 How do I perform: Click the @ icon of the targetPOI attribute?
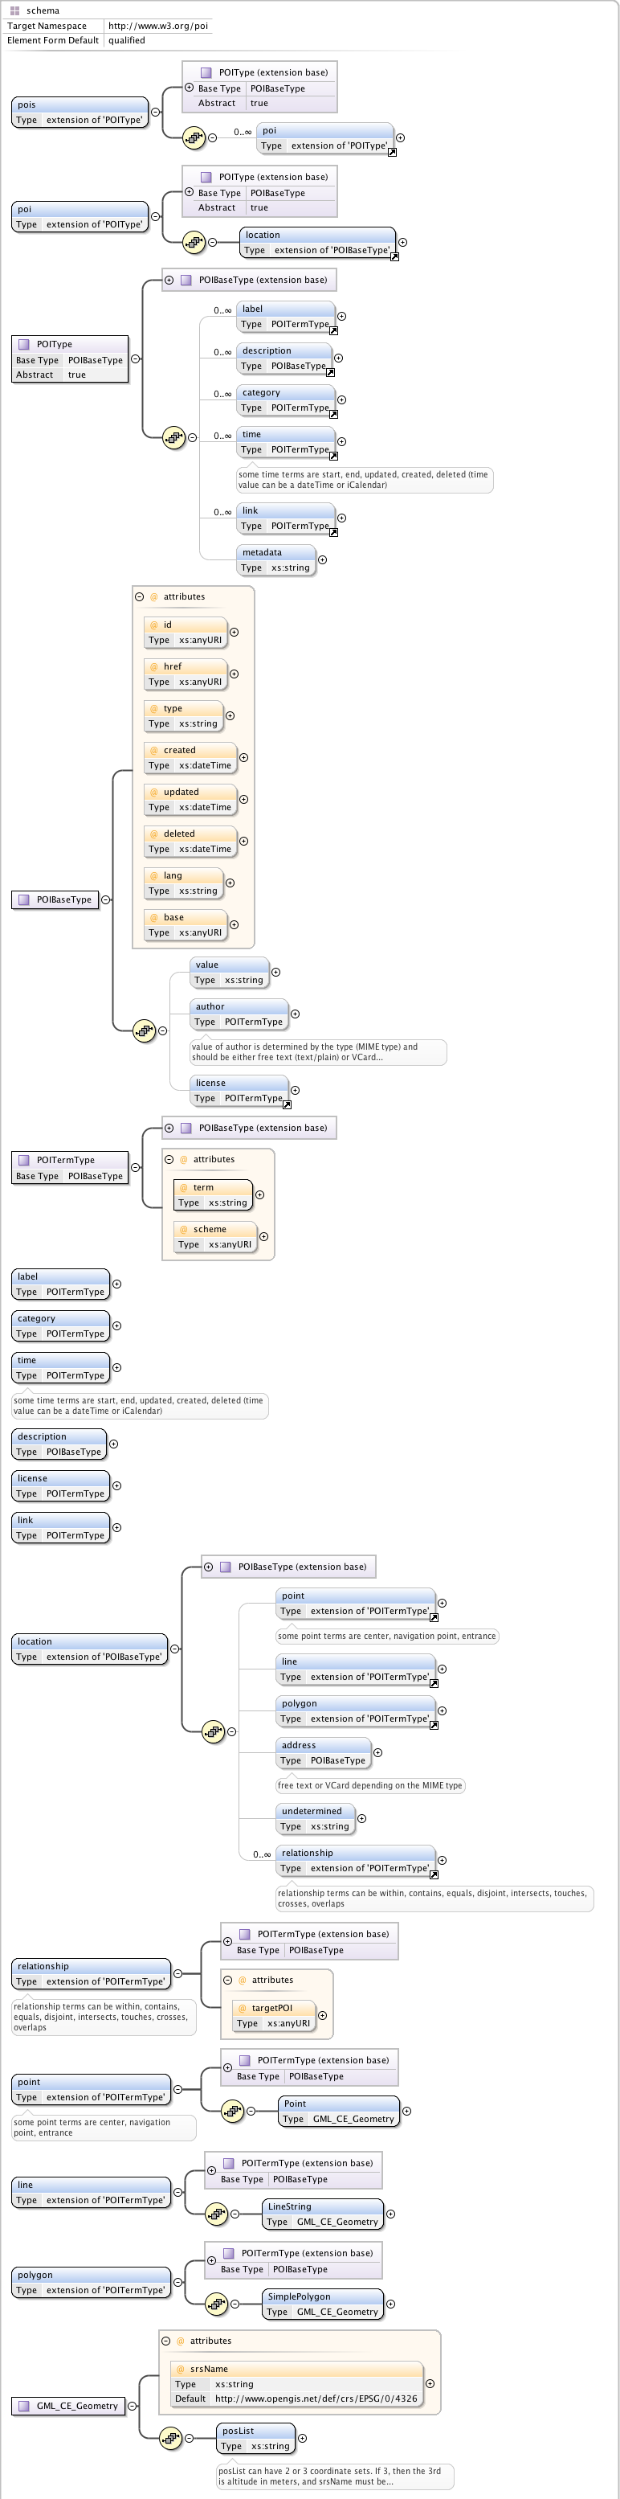[243, 2008]
